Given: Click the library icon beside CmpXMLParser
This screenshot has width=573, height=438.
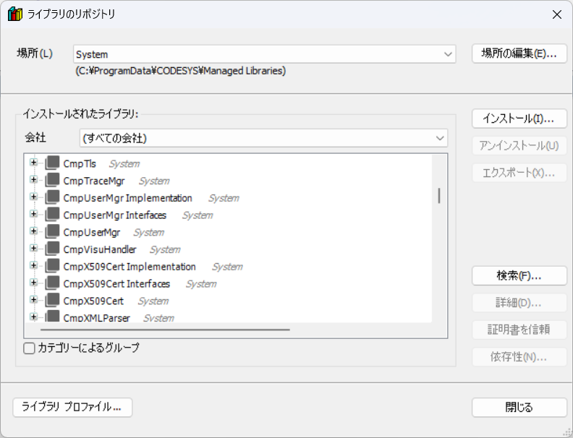Looking at the screenshot, I should (52, 316).
